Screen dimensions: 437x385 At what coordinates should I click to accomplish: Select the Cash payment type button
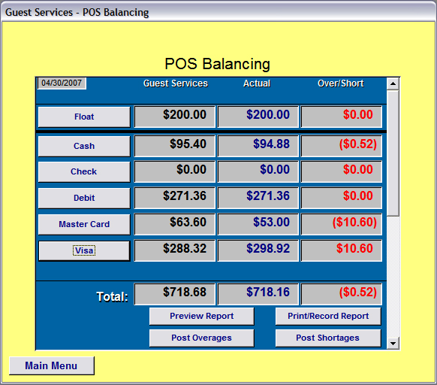tap(84, 146)
